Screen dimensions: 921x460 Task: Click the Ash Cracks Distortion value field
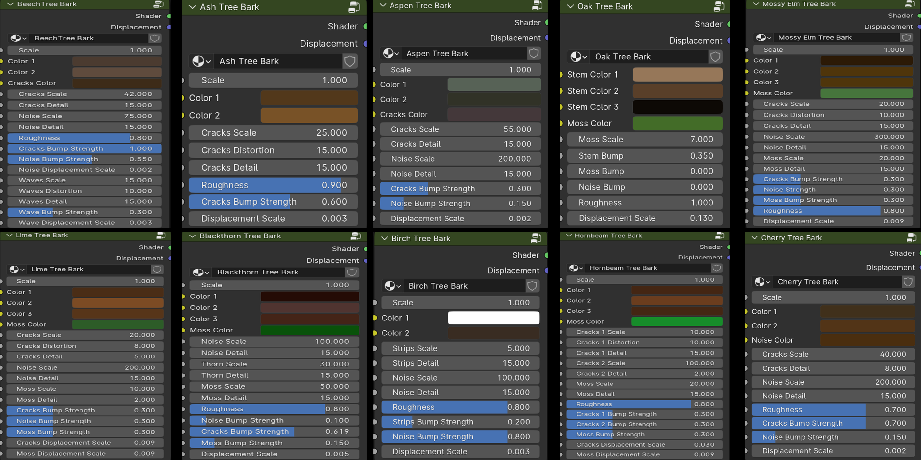273,150
